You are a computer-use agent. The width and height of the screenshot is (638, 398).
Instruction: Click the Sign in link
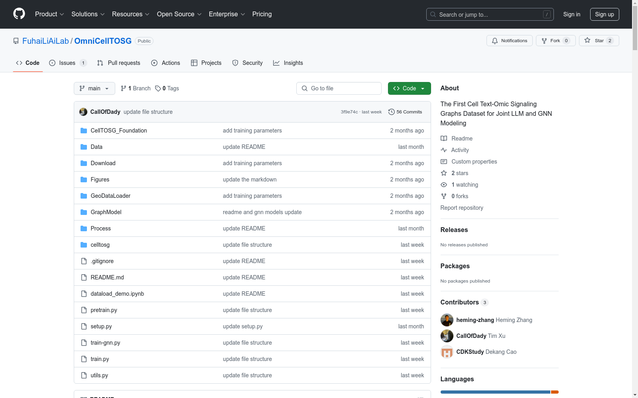click(572, 14)
